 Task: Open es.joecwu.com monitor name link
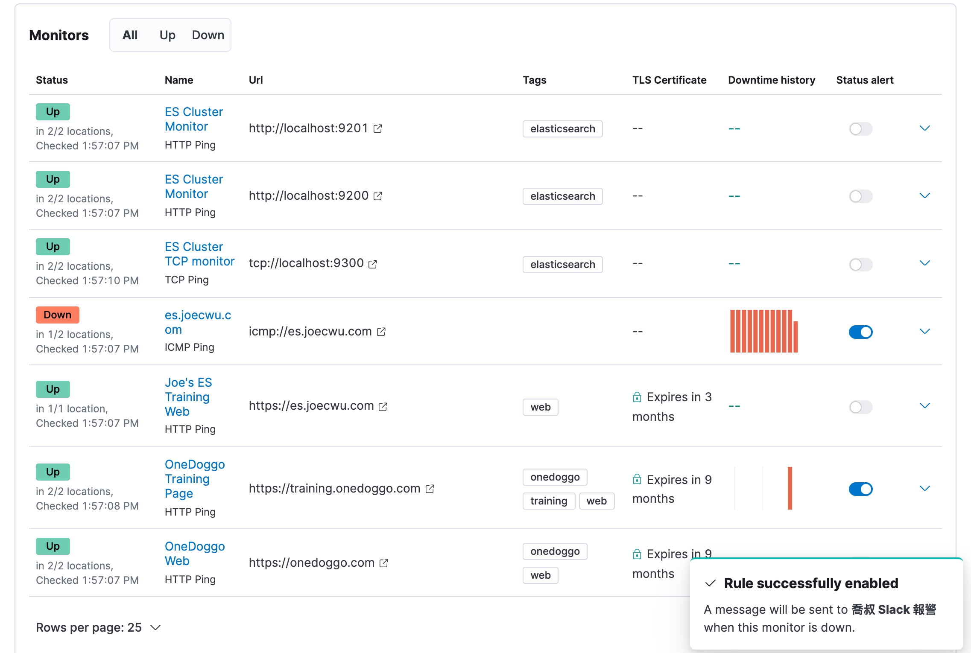(x=198, y=322)
